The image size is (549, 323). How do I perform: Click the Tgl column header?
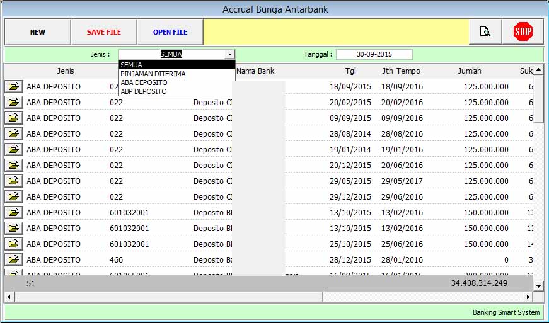(x=350, y=71)
